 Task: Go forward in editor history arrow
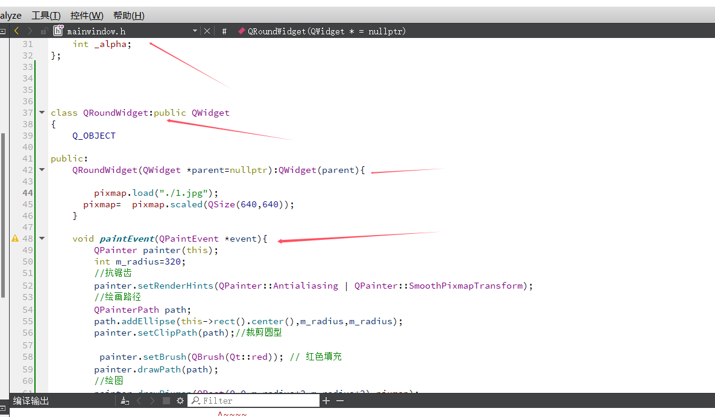(x=30, y=31)
